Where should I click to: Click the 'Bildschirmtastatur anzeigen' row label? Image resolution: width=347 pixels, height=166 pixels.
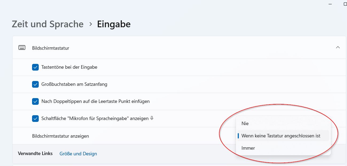tap(60, 136)
